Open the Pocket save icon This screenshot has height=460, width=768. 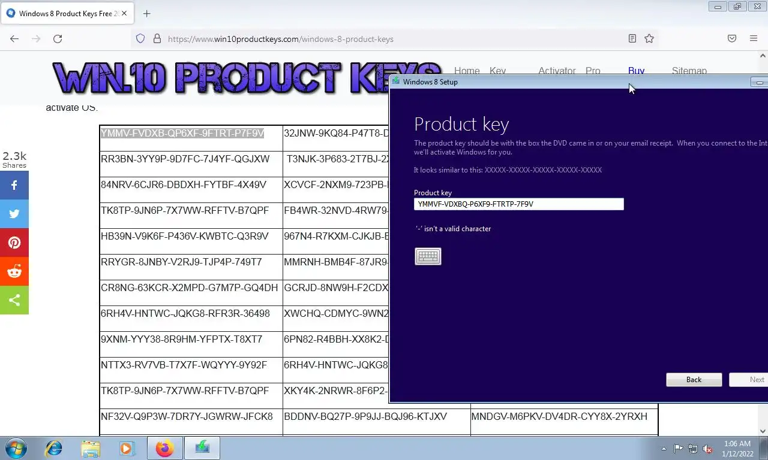pyautogui.click(x=732, y=38)
